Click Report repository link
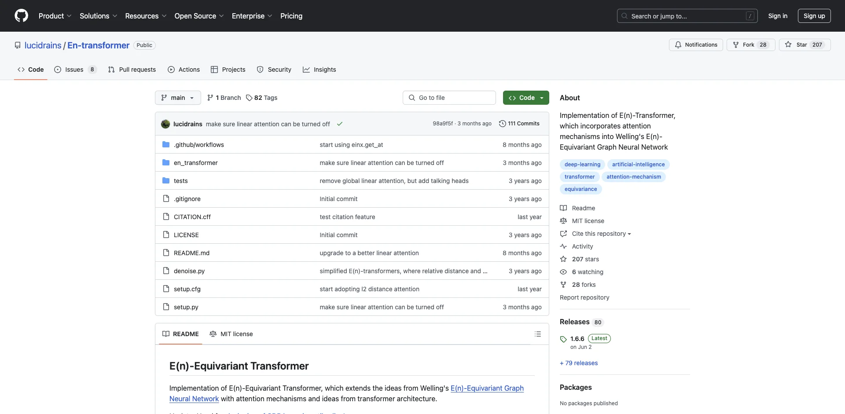845x414 pixels. 584,297
